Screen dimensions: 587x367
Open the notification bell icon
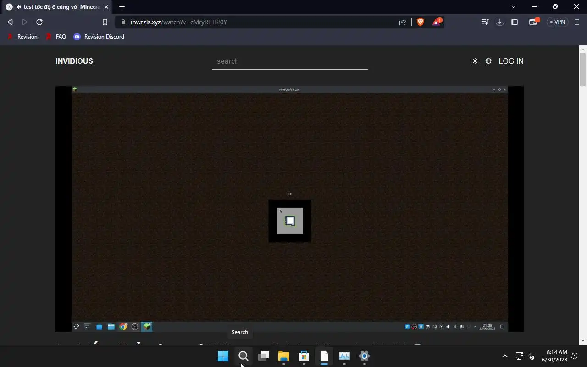pyautogui.click(x=575, y=356)
